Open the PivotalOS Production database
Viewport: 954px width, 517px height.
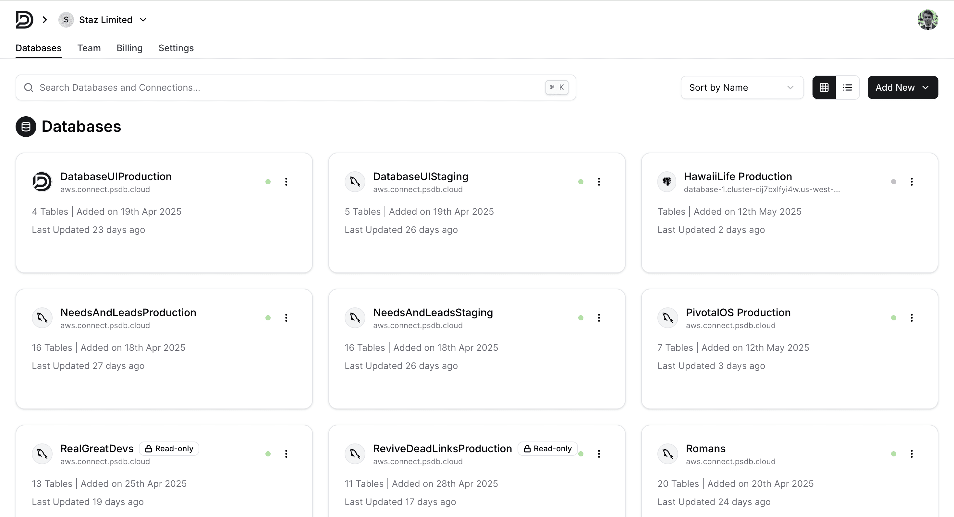tap(738, 313)
